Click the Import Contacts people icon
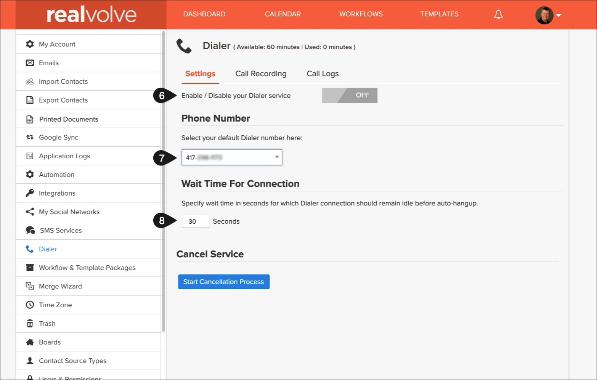597x380 pixels. pos(30,82)
